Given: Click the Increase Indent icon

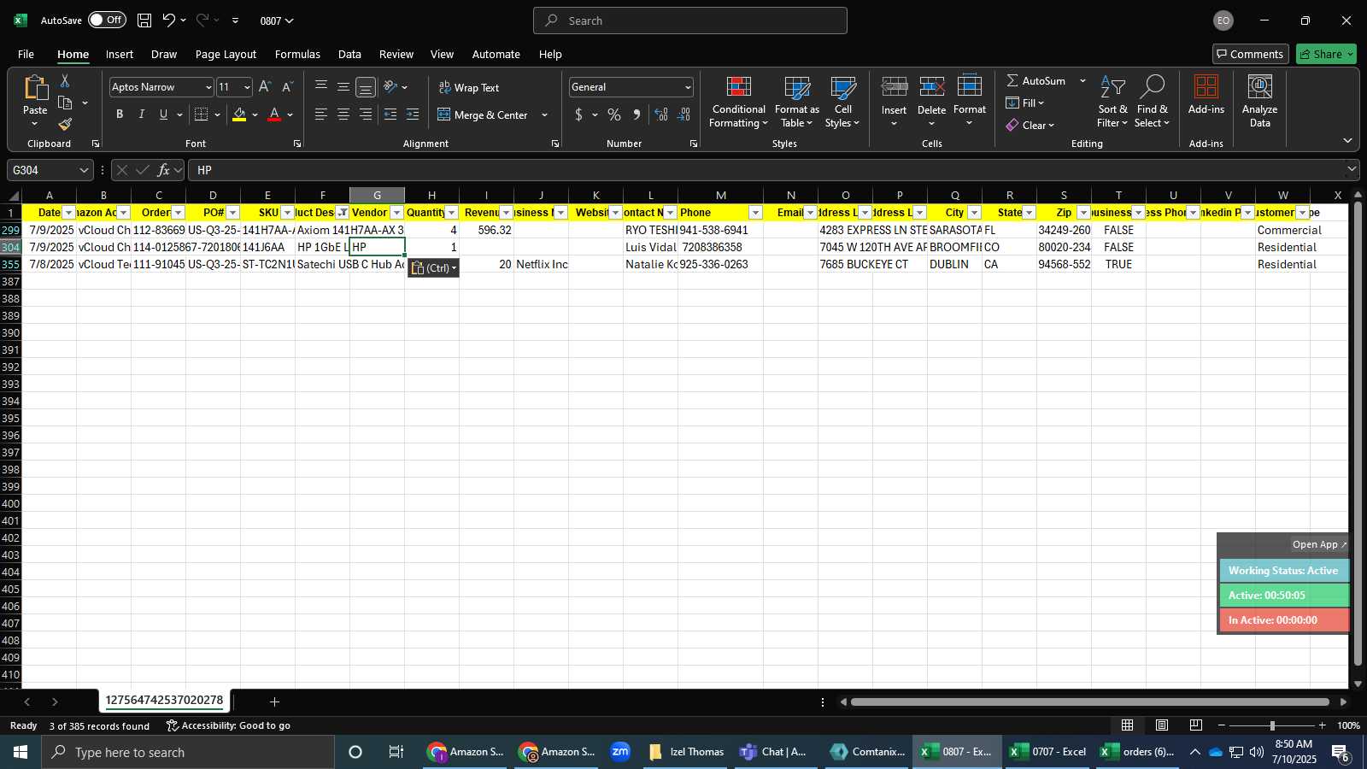Looking at the screenshot, I should point(413,114).
